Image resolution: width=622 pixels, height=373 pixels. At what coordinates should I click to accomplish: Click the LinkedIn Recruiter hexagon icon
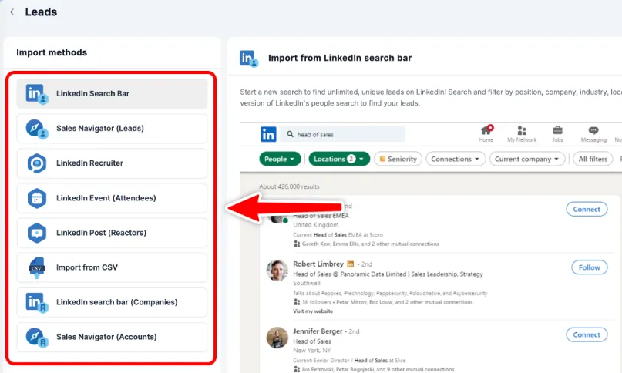click(x=36, y=163)
